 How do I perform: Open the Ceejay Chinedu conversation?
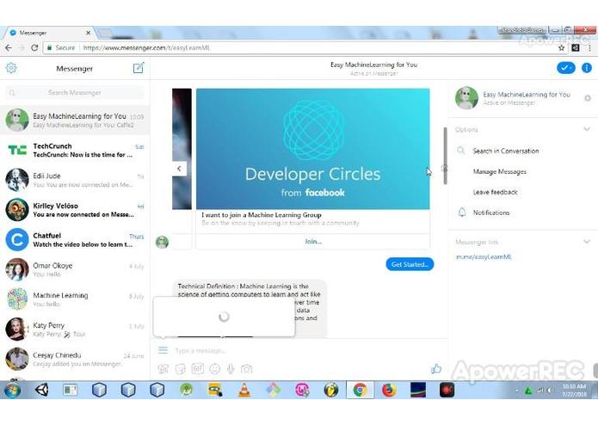[75, 359]
